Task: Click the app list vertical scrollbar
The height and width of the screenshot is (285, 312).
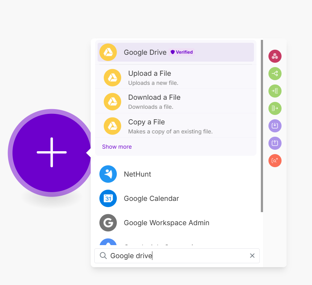Action: point(262,126)
